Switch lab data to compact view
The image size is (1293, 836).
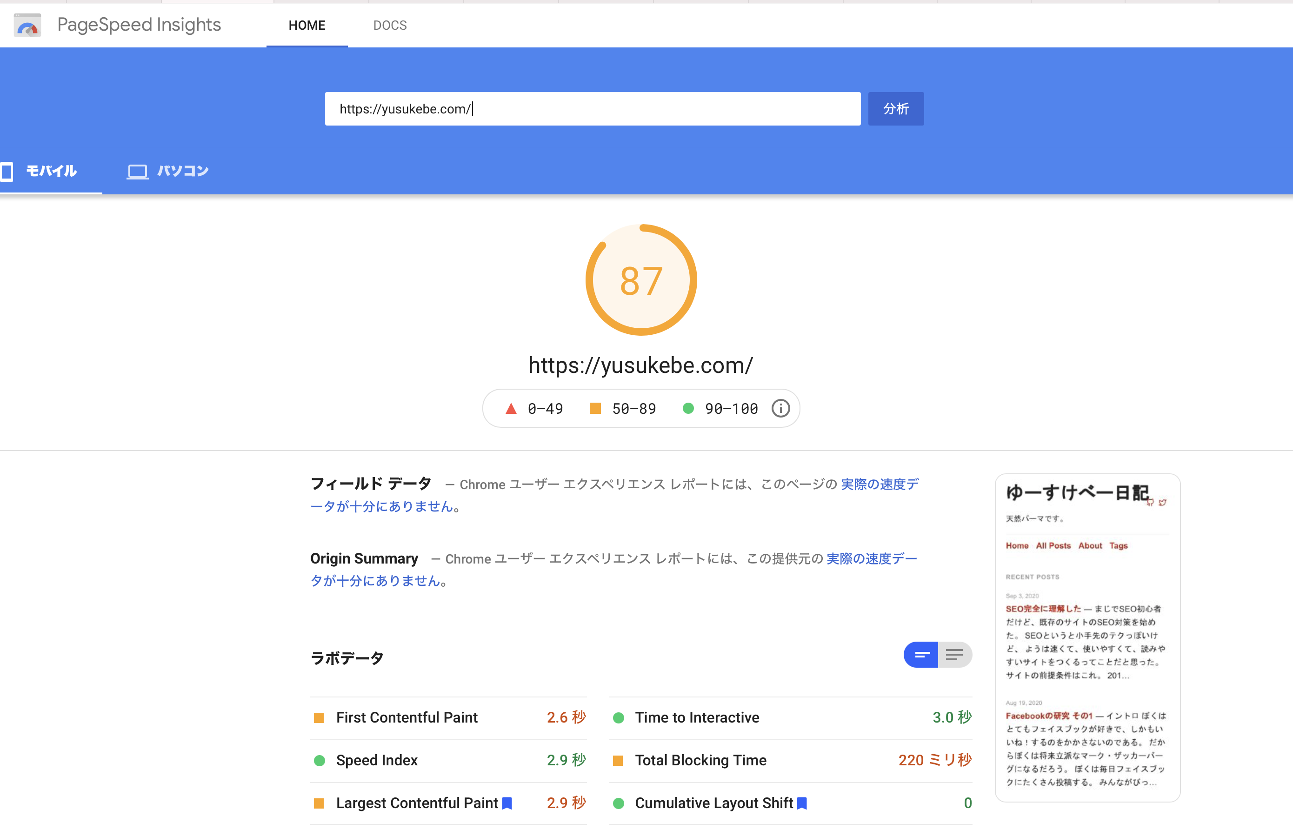click(921, 655)
